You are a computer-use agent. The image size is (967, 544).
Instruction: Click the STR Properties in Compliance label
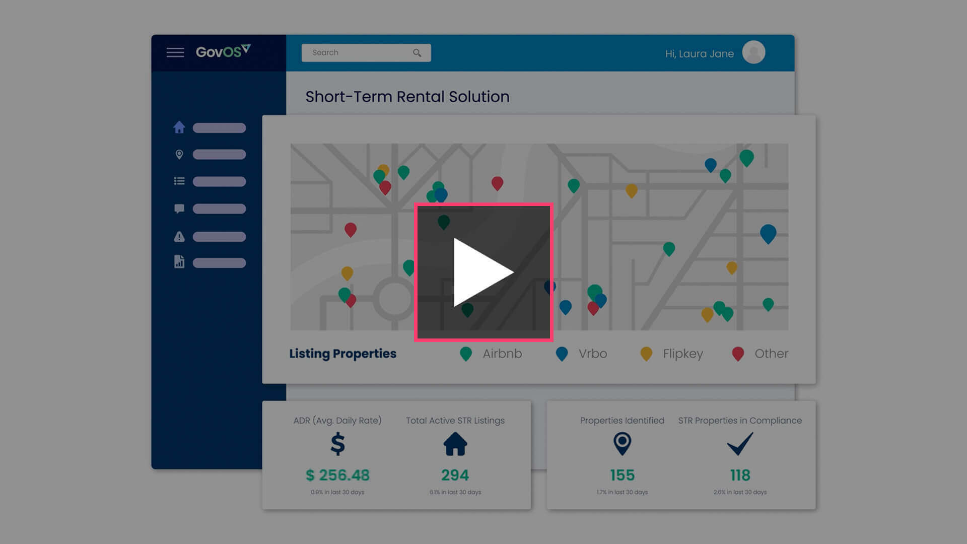[x=740, y=421]
